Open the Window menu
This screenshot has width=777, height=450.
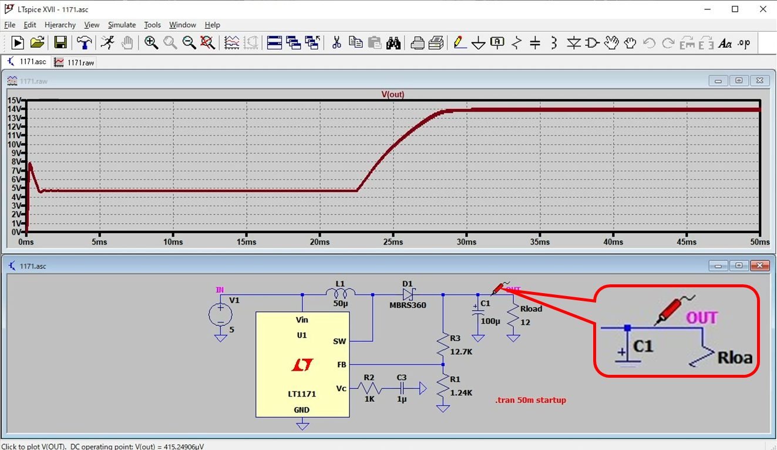183,25
